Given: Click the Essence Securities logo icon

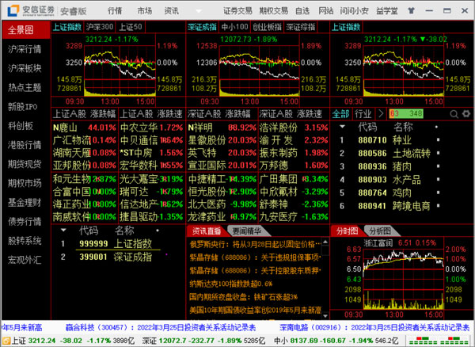Looking at the screenshot, I should point(13,11).
